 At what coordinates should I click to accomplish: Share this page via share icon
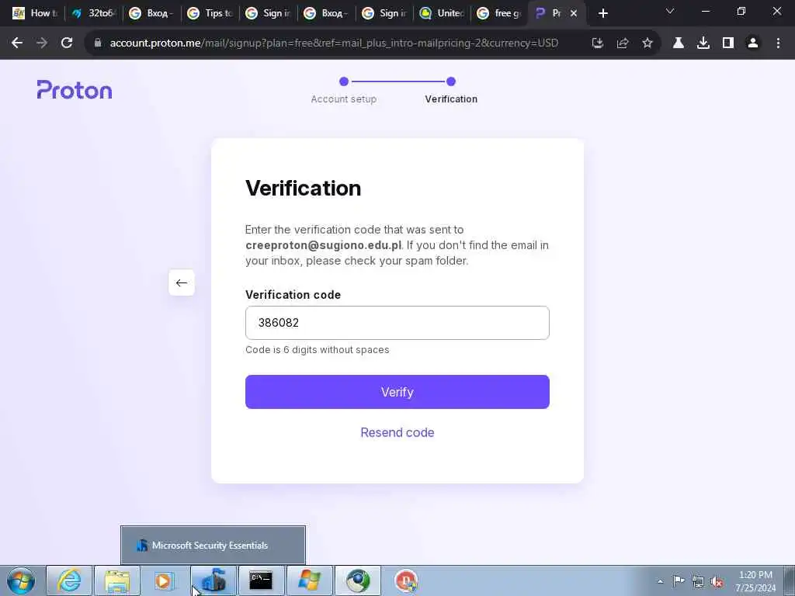pyautogui.click(x=623, y=43)
